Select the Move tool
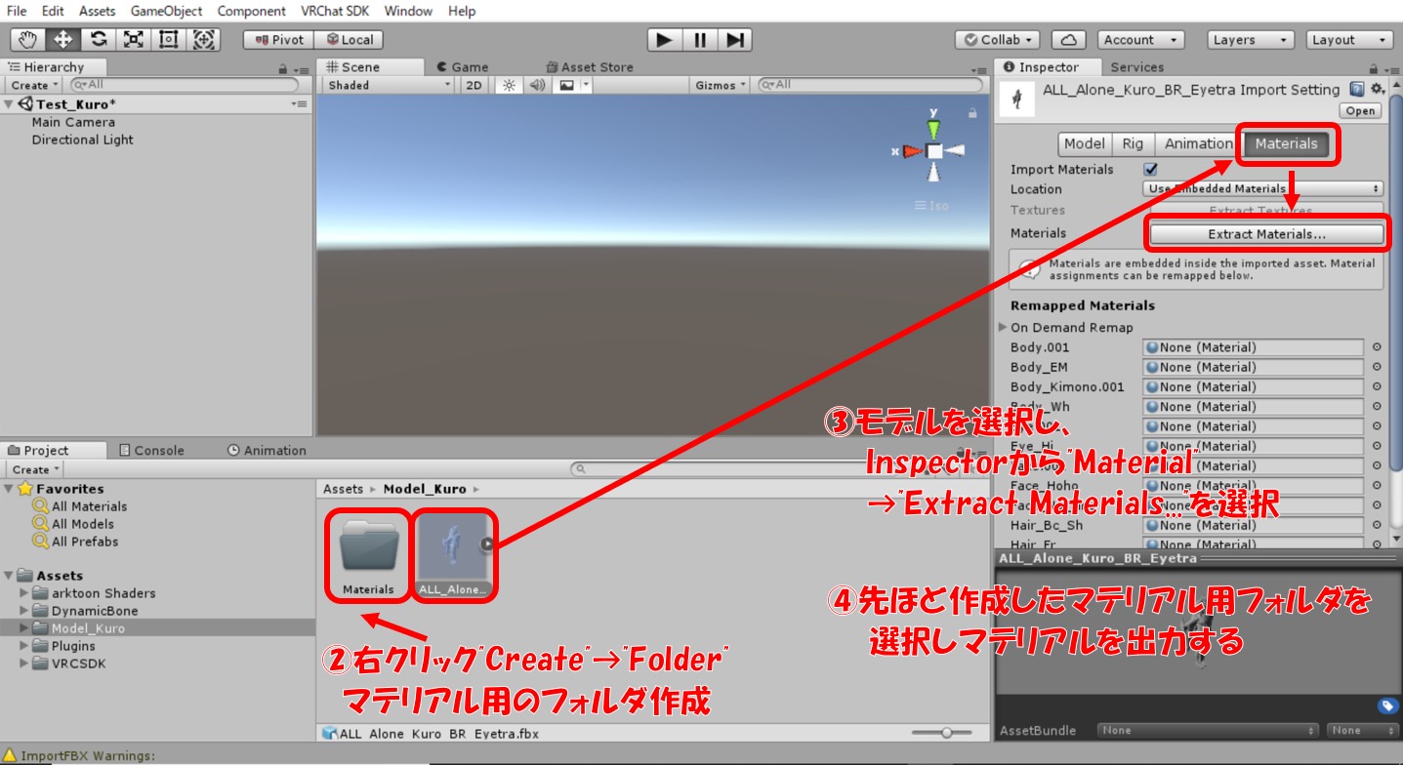 [62, 40]
